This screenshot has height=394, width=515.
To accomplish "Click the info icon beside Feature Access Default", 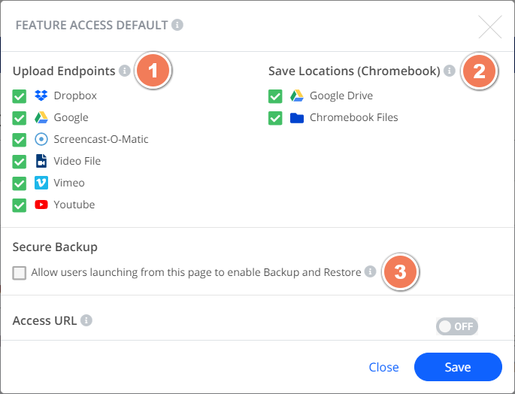I will pyautogui.click(x=177, y=25).
